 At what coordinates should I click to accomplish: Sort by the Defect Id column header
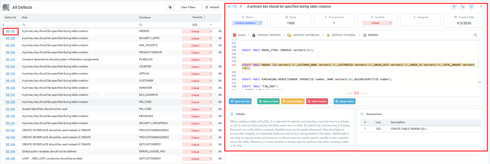pos(10,18)
